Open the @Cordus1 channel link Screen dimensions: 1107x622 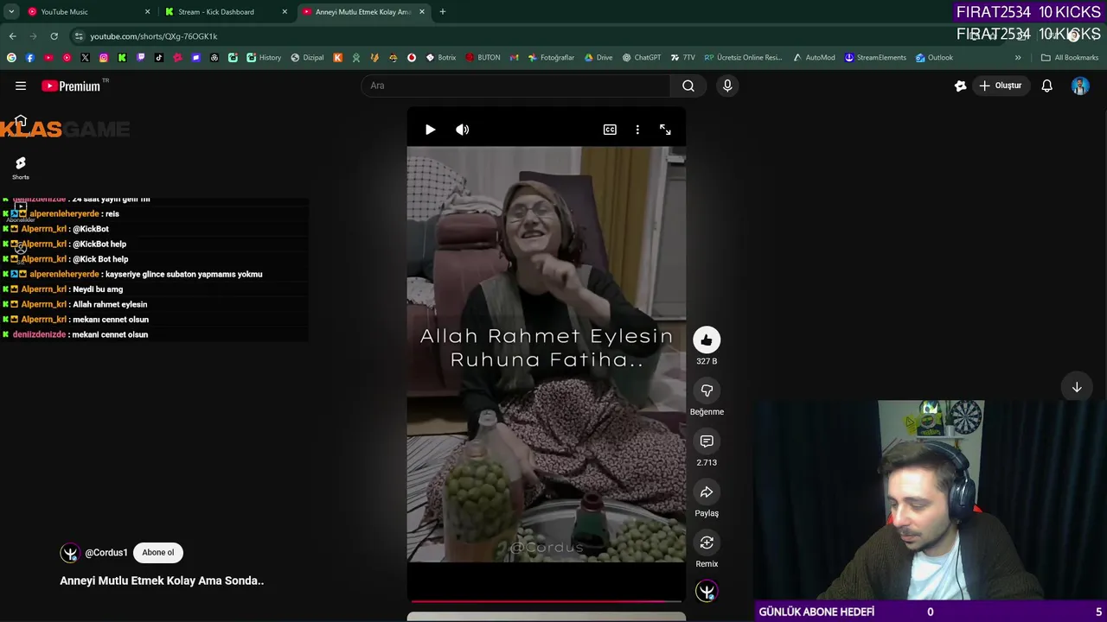pos(106,553)
